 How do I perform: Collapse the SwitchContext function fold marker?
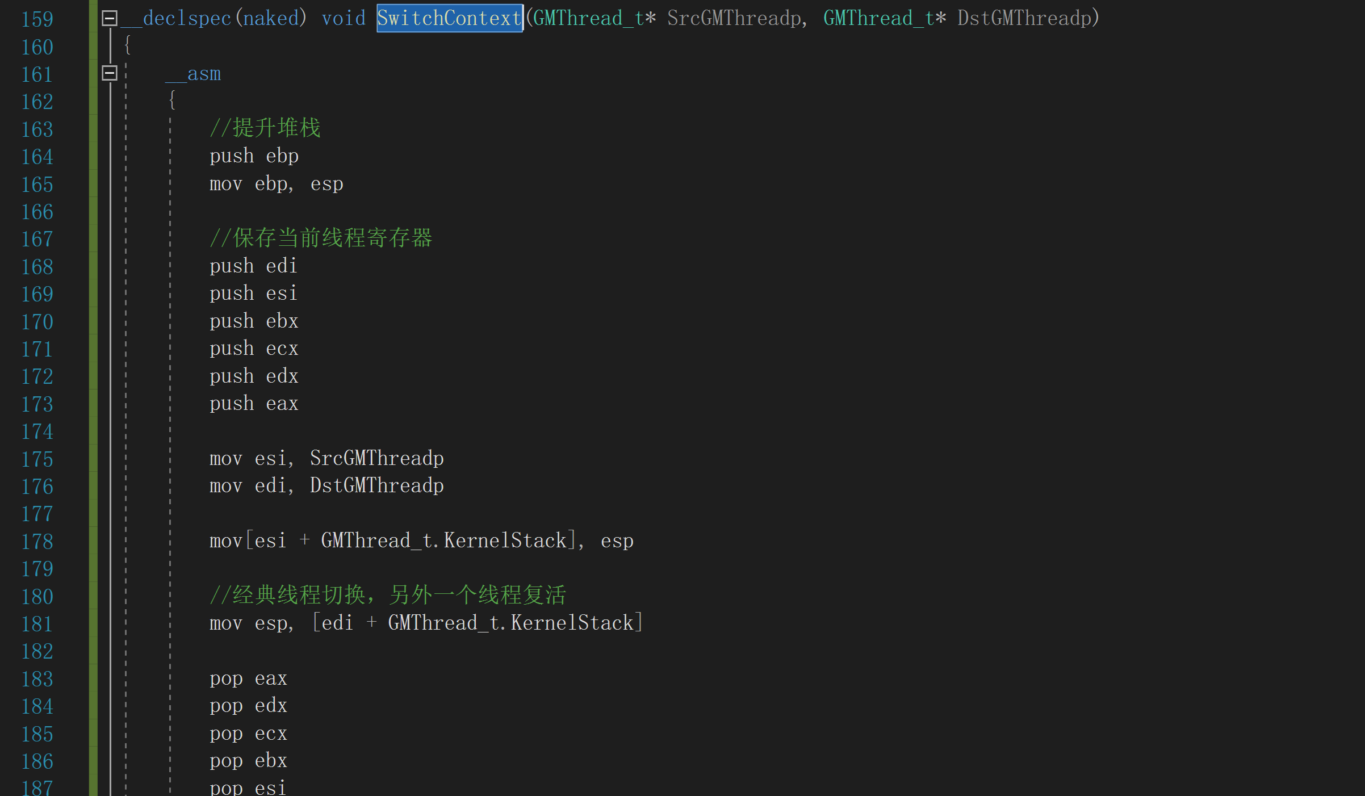click(110, 18)
